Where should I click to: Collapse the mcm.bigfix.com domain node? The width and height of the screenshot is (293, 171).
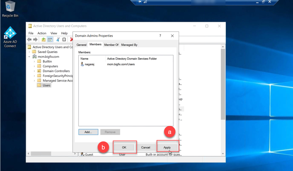click(30, 57)
